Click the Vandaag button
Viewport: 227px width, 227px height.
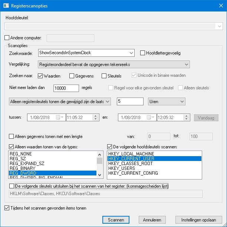pyautogui.click(x=206, y=118)
